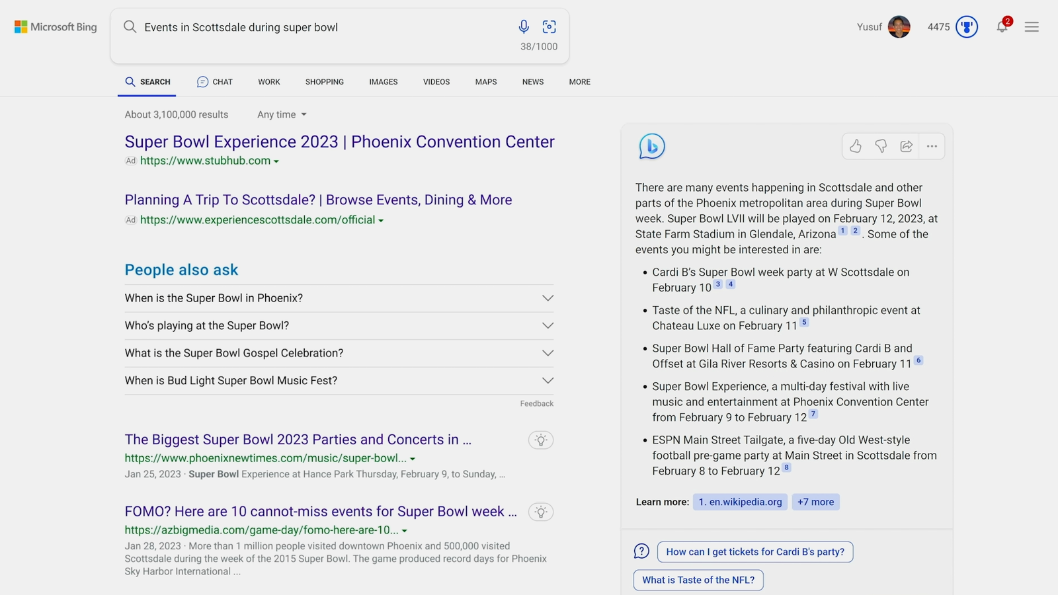Expand stubhub.com URL dropdown arrow

pyautogui.click(x=276, y=162)
